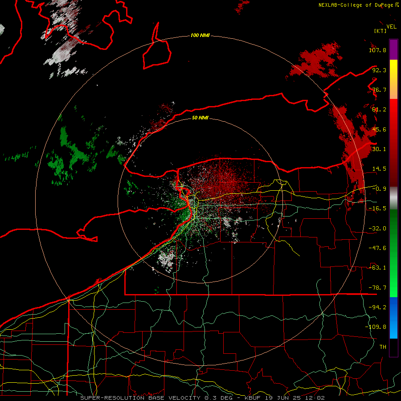
Task: Select the blue segment of the velocity color bar
Action: tap(393, 318)
